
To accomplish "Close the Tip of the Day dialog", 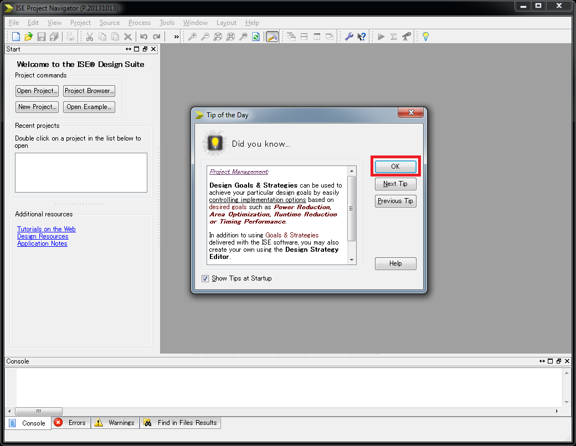I will click(x=411, y=112).
